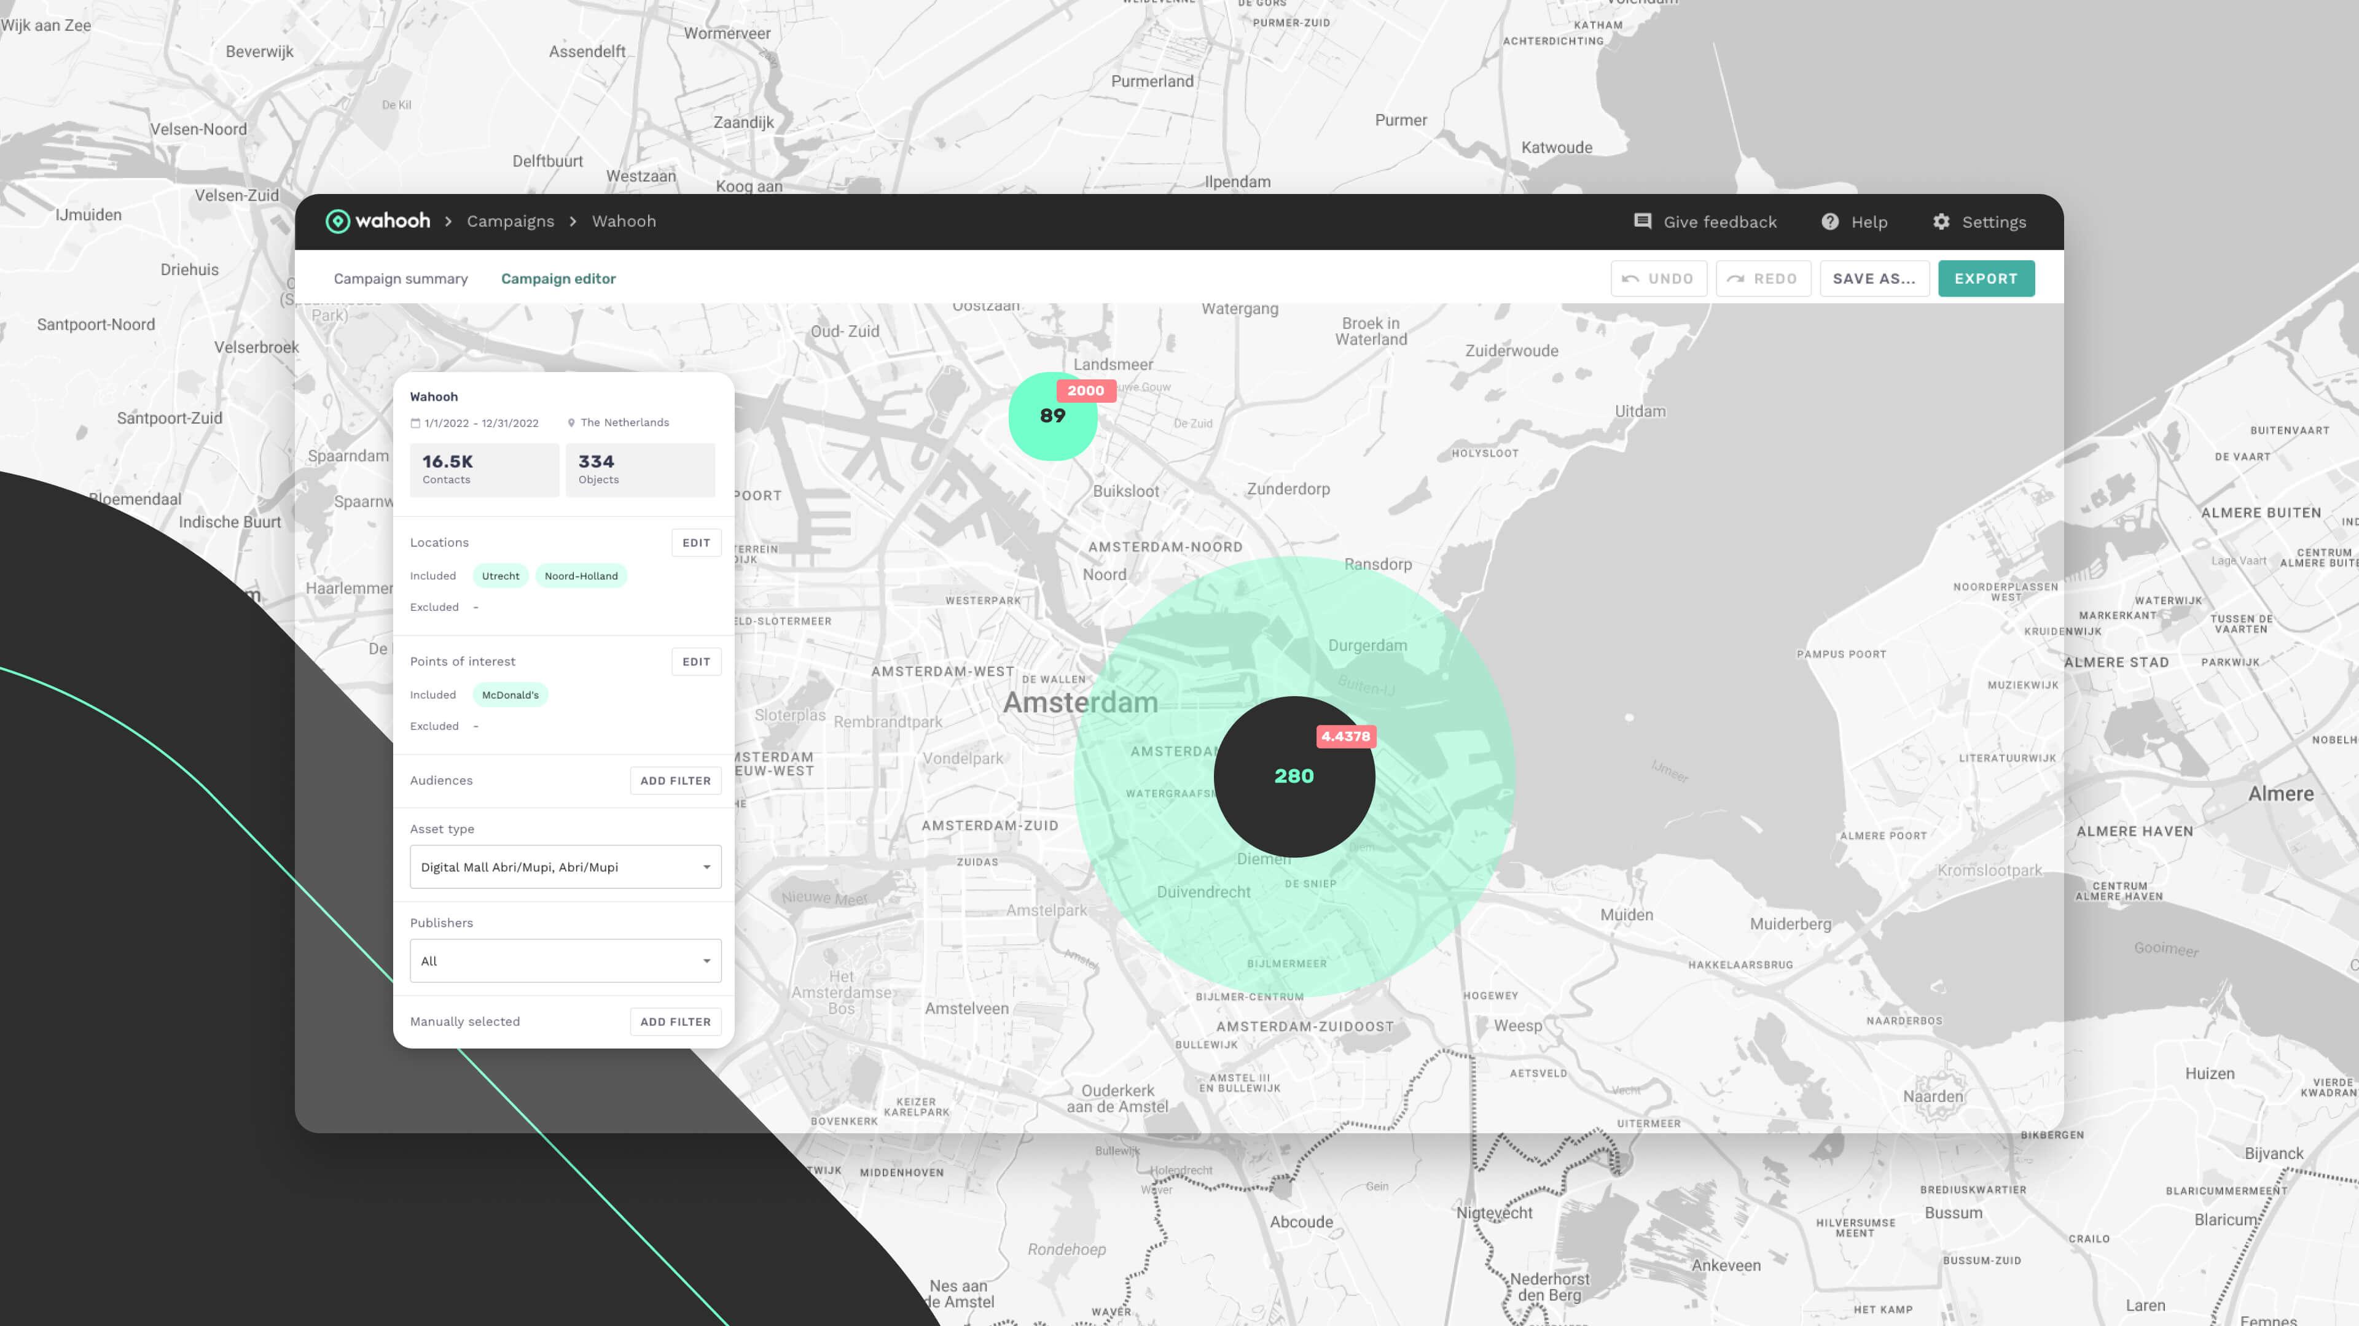Click the Undo button
2359x1326 pixels.
tap(1659, 279)
